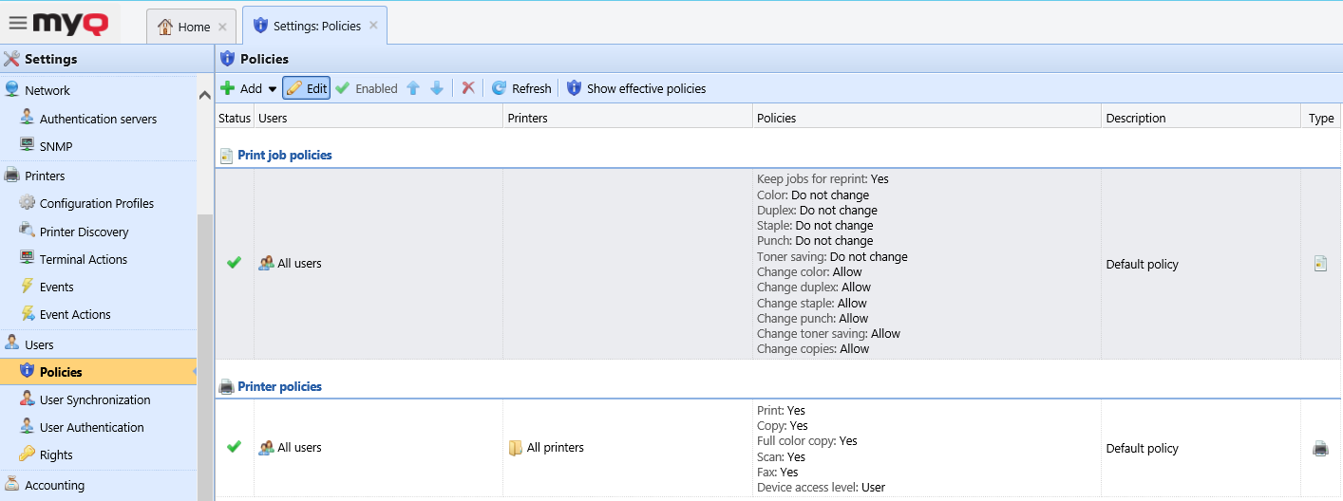Open Printer Discovery settings
1343x501 pixels.
click(84, 232)
